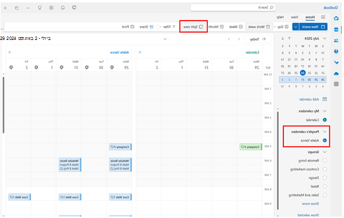The width and height of the screenshot is (344, 218).
Task: Open the New event dropdown arrow
Action: 296,27
